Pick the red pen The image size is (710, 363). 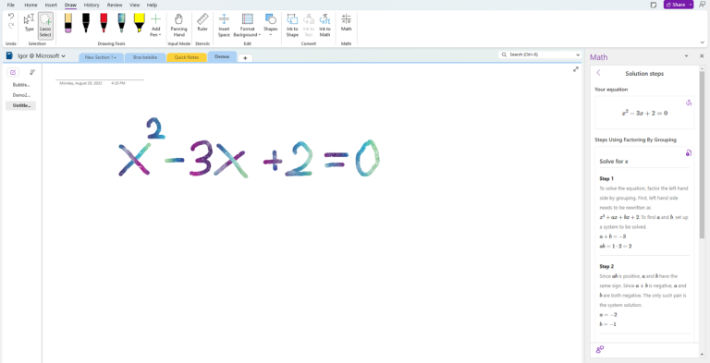(104, 23)
